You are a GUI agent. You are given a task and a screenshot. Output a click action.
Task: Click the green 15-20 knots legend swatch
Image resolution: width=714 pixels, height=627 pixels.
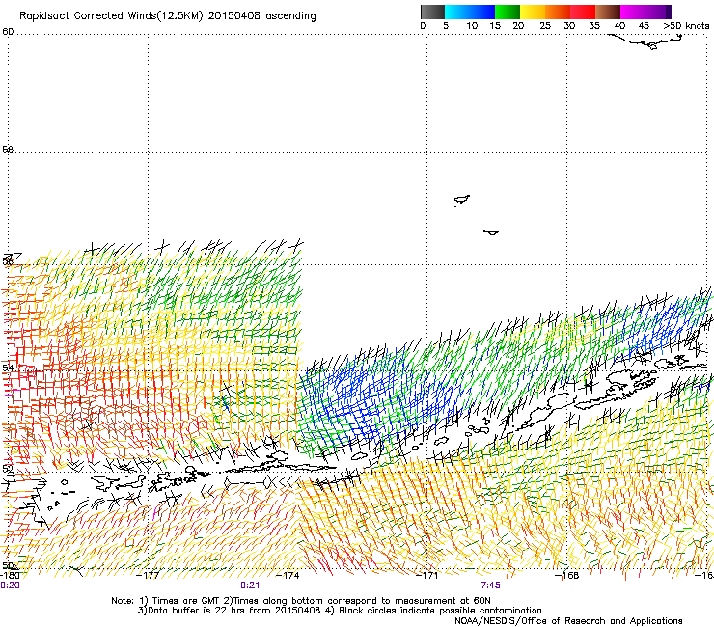[x=508, y=12]
